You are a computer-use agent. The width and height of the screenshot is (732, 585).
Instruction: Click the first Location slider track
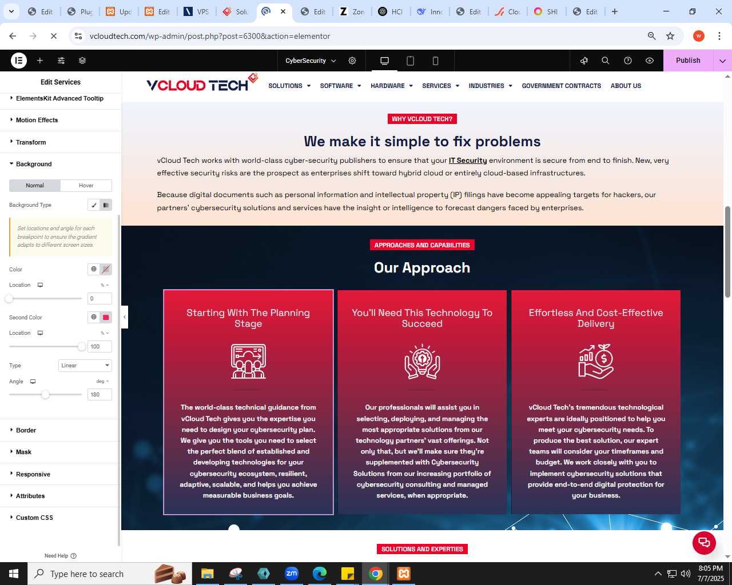[45, 298]
